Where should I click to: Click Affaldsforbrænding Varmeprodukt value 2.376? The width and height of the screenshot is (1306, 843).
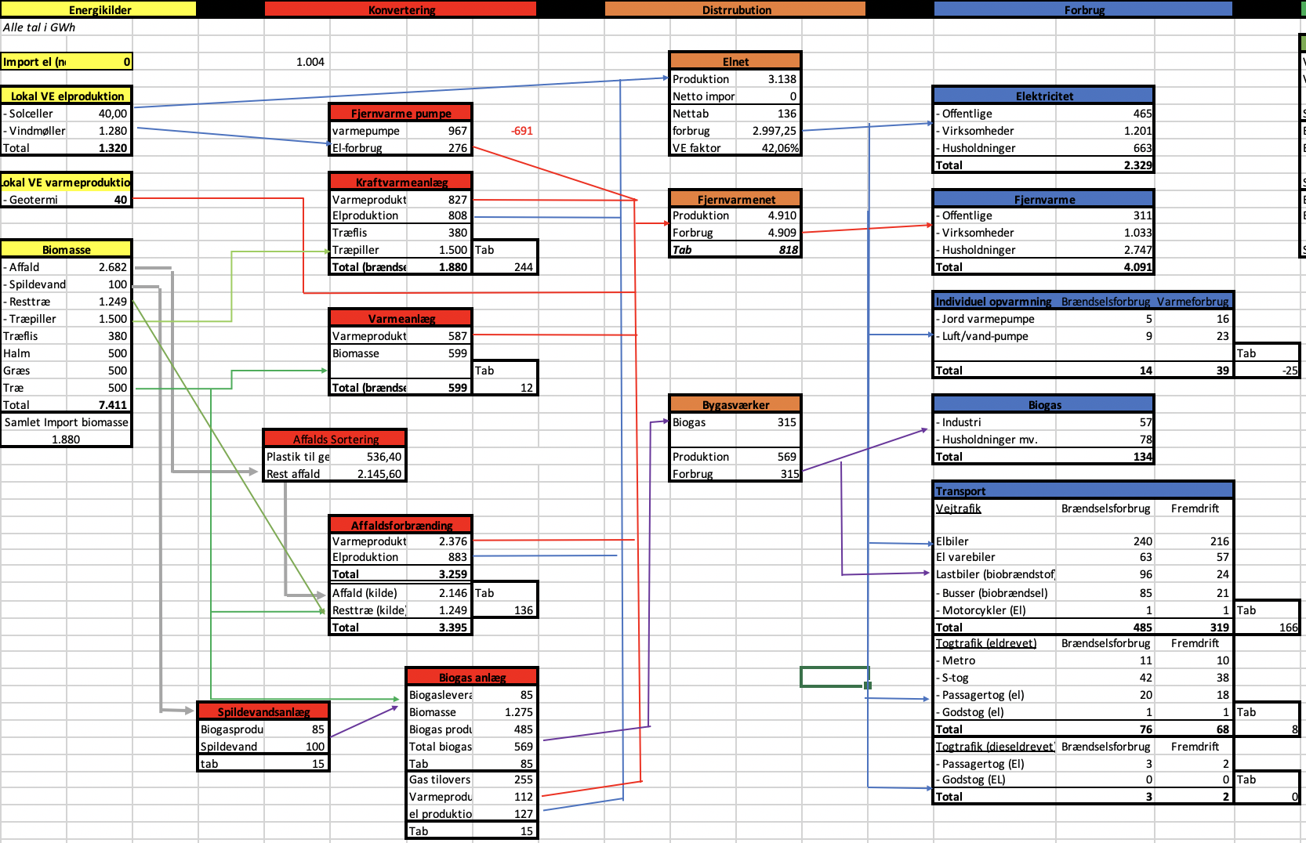452,541
